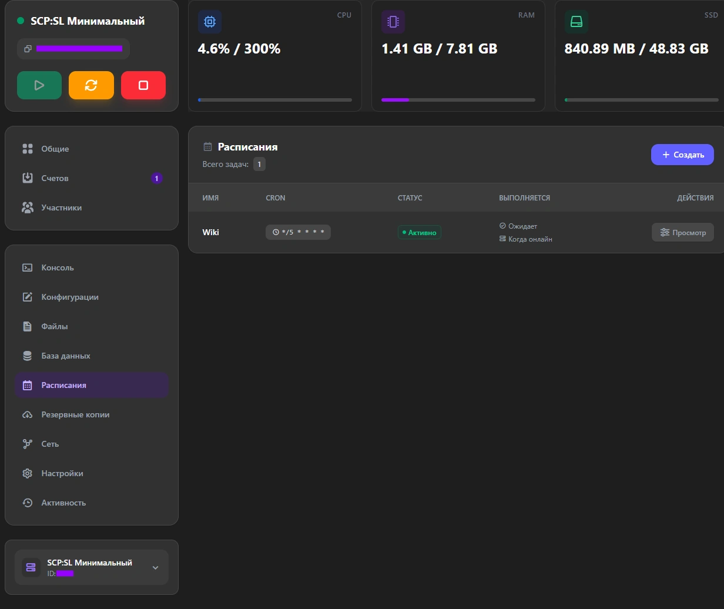
Task: Click the SSD usage progress bar
Action: pos(642,100)
